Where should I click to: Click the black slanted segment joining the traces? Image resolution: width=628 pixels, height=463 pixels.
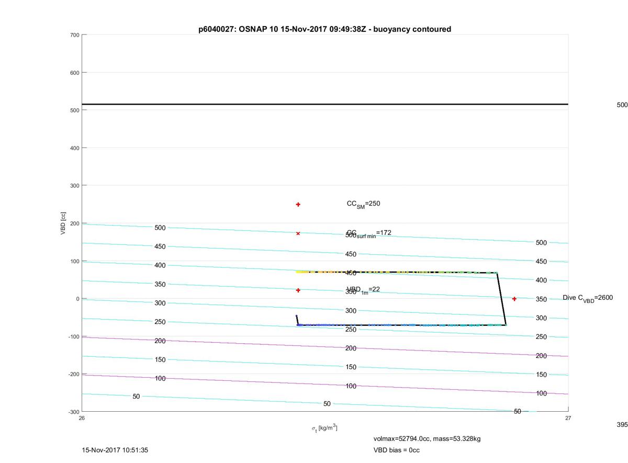(501, 299)
